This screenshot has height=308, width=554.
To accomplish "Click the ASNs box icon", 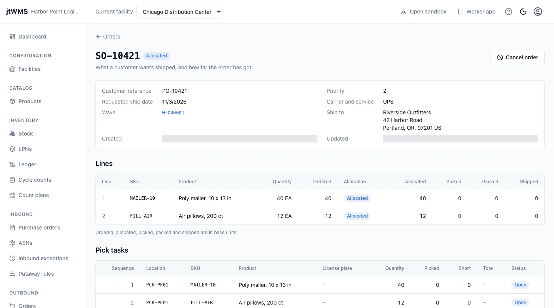I will tap(12, 243).
